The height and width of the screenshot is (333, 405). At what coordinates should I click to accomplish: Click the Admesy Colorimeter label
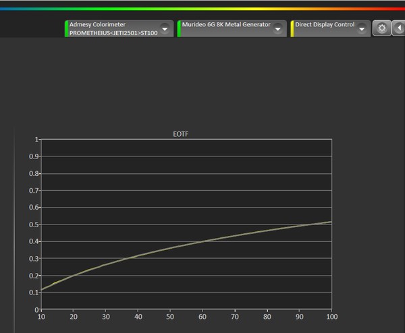pos(97,24)
